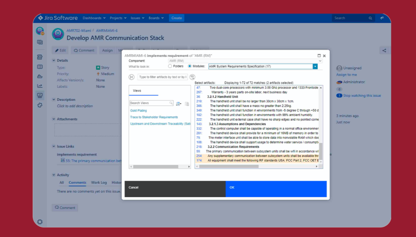Click the Assign button
Image resolution: width=416 pixels, height=237 pixels.
pyautogui.click(x=107, y=51)
